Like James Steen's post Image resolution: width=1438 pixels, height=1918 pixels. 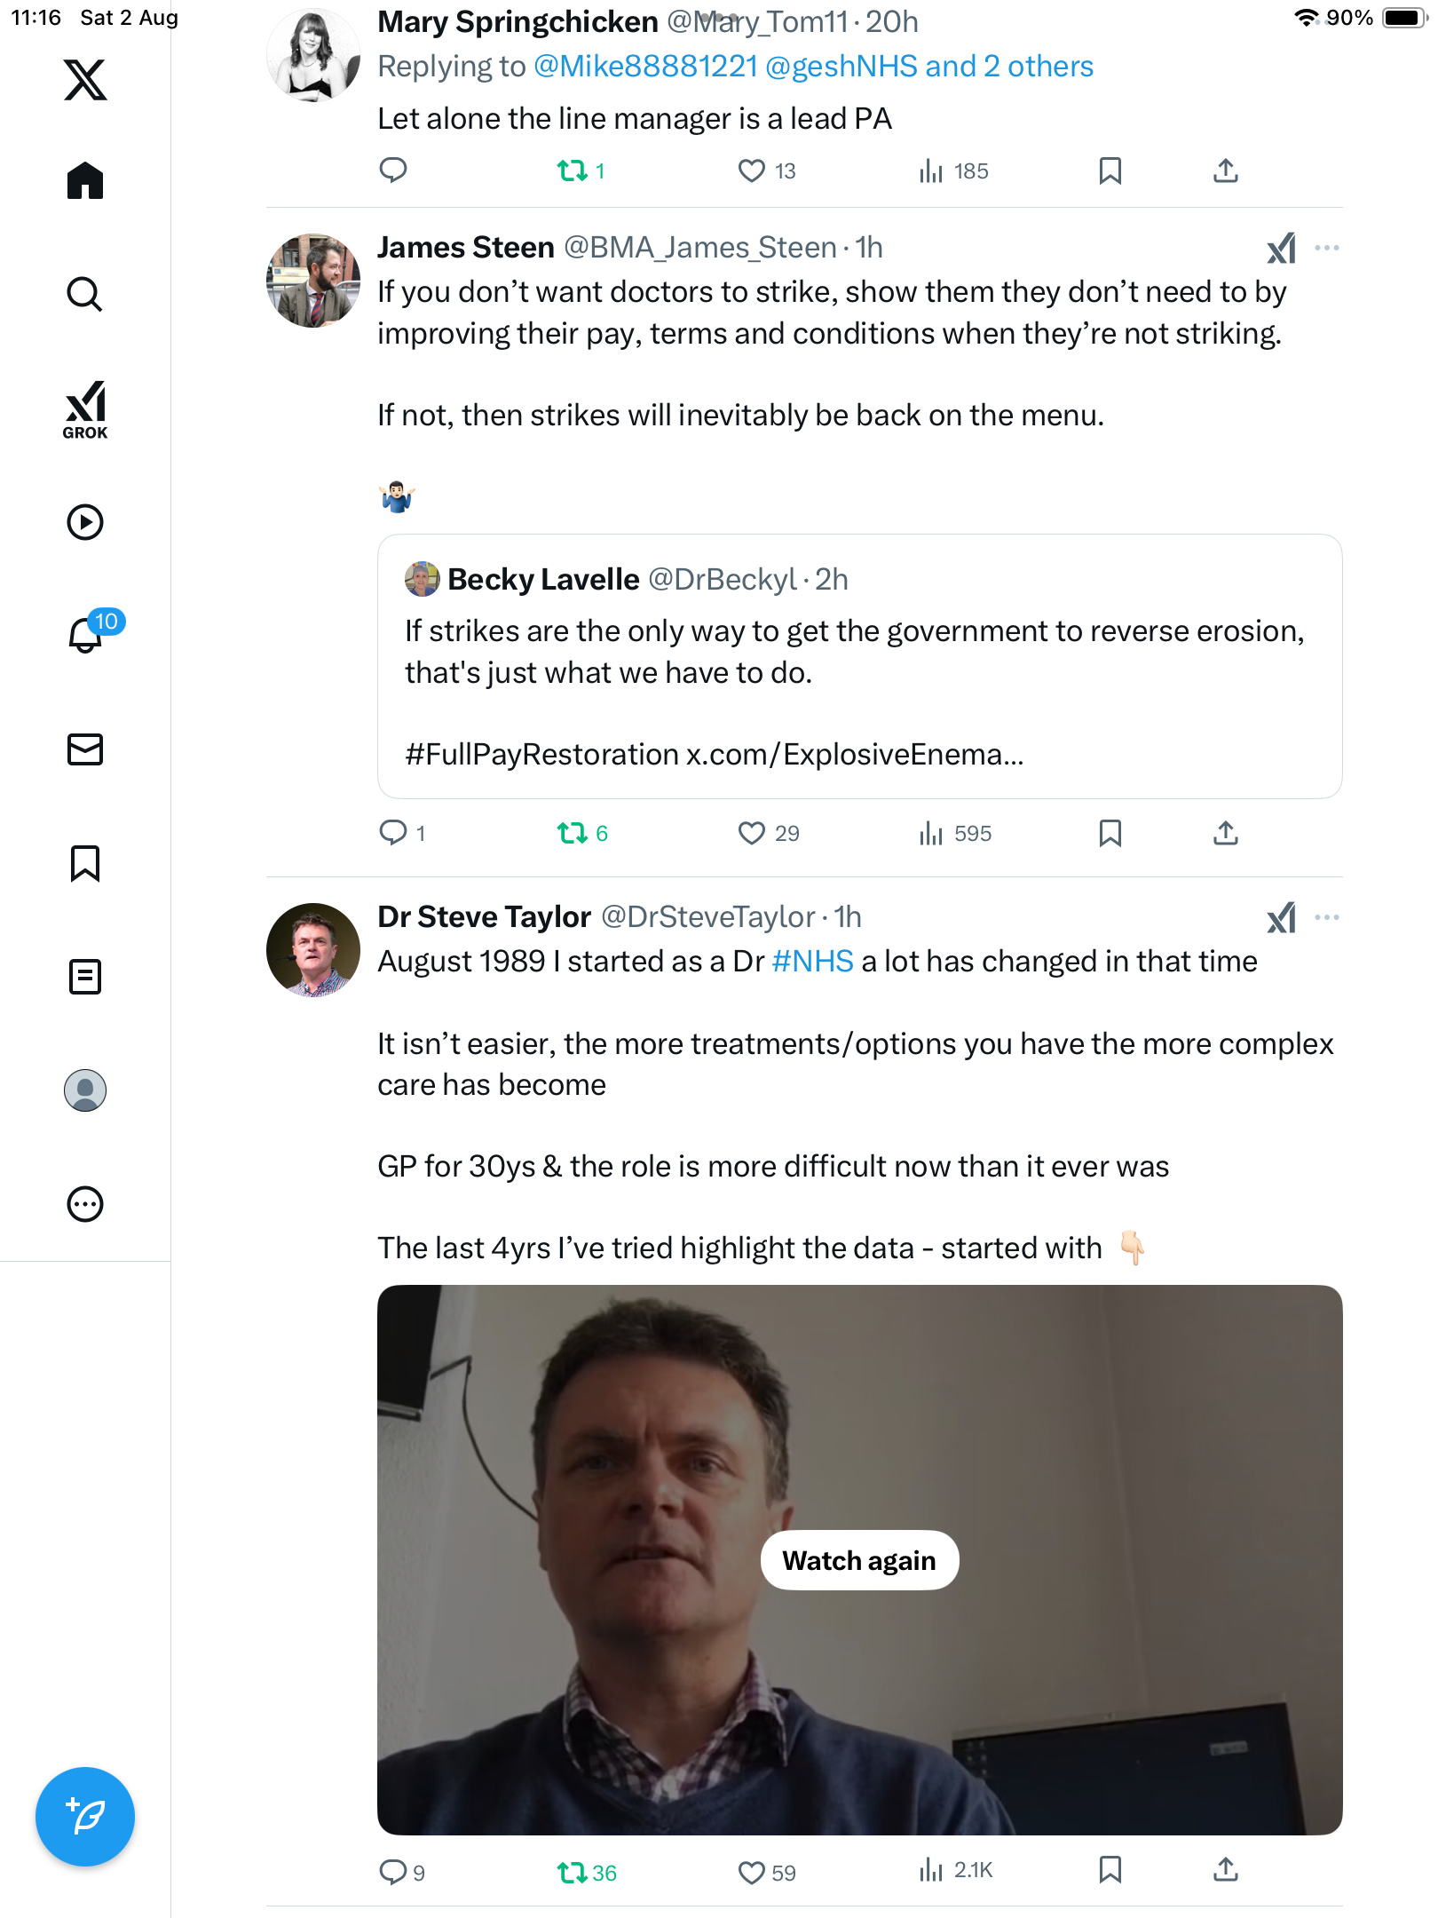pos(752,833)
